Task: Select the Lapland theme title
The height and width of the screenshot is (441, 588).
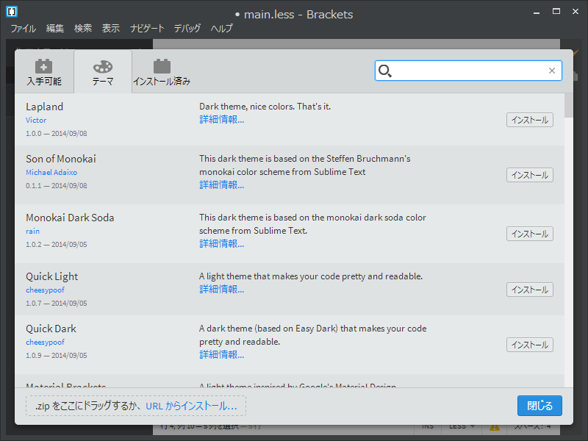Action: click(x=44, y=107)
